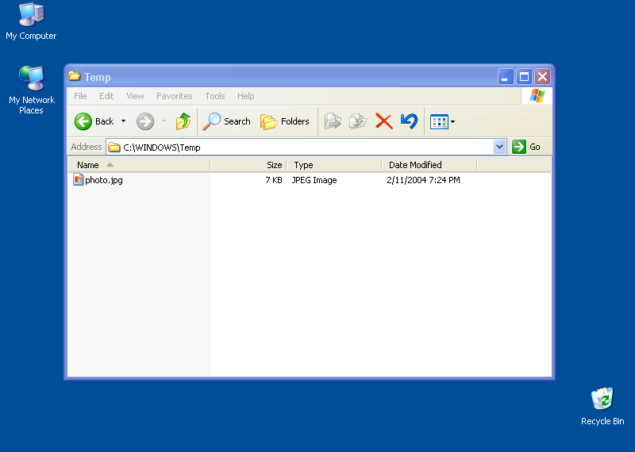Click the photo.jpg file icon
The image size is (635, 452).
(78, 179)
